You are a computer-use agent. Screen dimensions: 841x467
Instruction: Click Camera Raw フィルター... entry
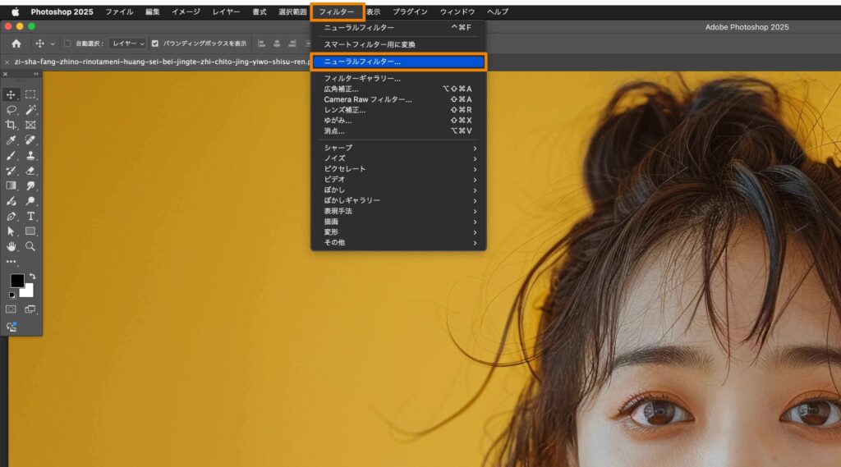click(x=368, y=99)
